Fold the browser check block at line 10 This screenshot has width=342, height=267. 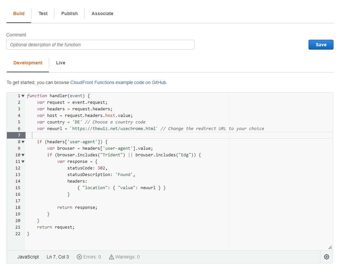pos(23,155)
